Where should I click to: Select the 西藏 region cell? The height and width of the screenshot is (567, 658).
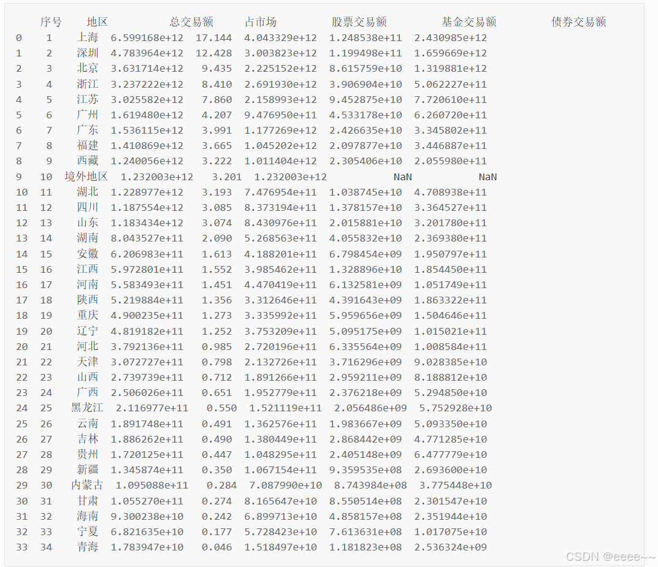tap(88, 161)
